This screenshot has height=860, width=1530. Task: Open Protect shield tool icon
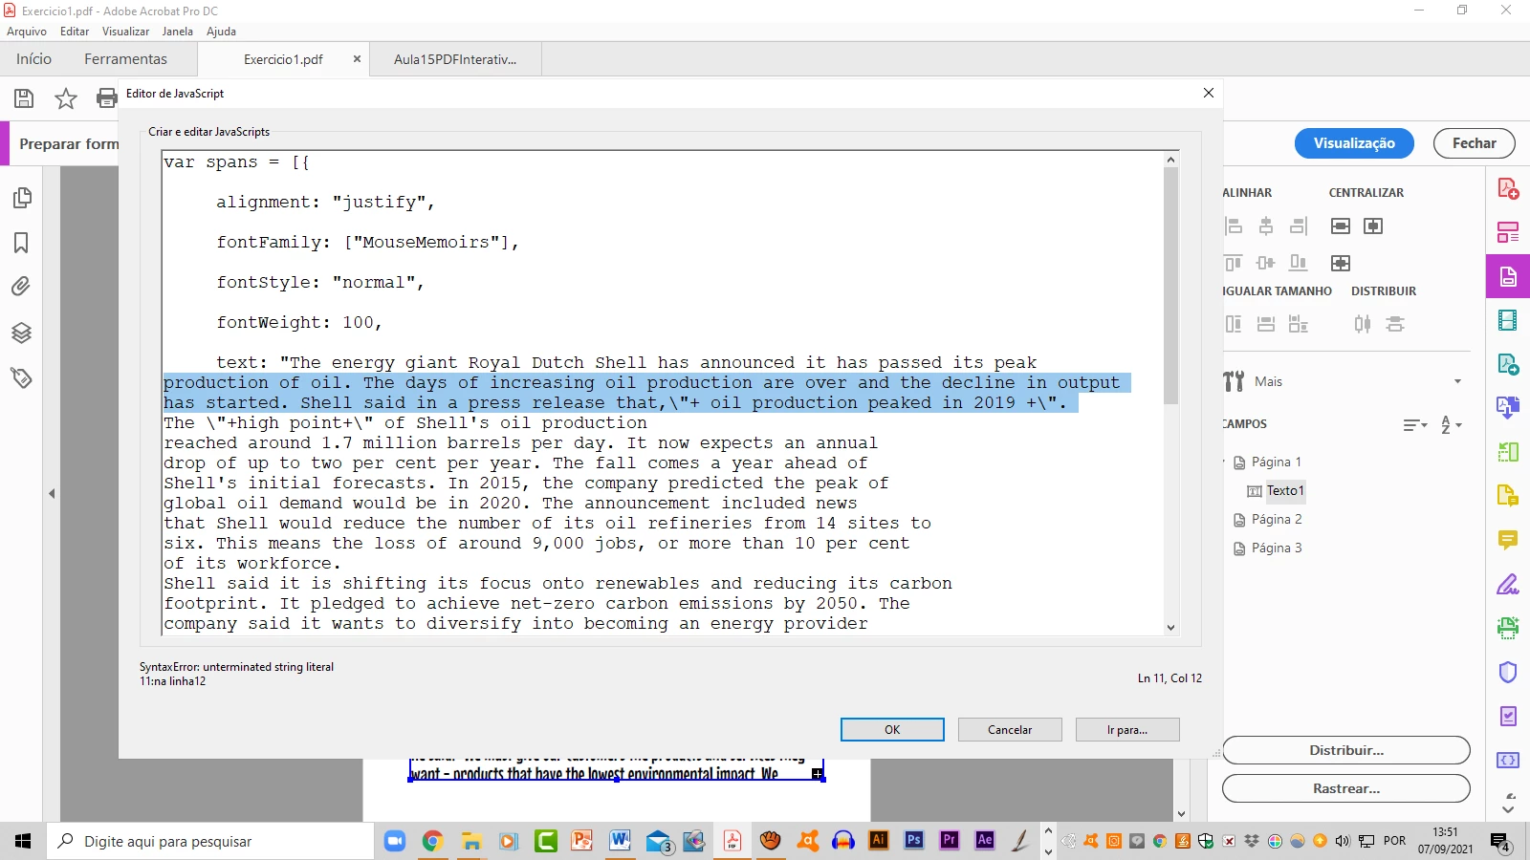point(1508,672)
